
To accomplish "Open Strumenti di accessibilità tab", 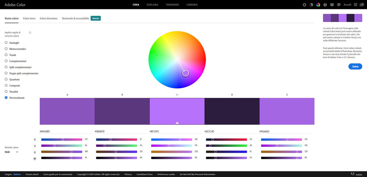I will coord(75,18).
